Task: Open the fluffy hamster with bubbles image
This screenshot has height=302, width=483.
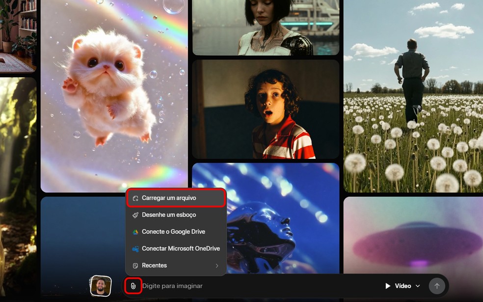Action: (114, 96)
